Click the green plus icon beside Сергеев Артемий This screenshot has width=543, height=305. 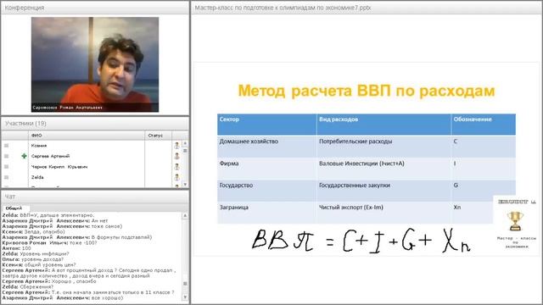[24, 156]
